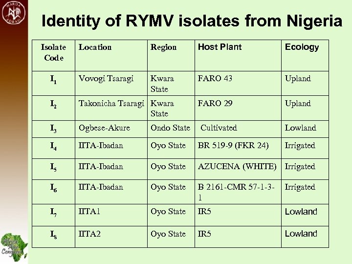
Task: Select the AZUCENA (WHITE) cell
Action: (x=238, y=166)
